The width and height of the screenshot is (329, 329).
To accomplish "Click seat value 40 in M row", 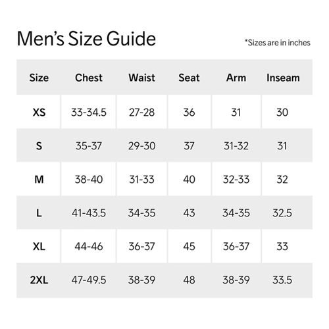I will click(x=189, y=180).
